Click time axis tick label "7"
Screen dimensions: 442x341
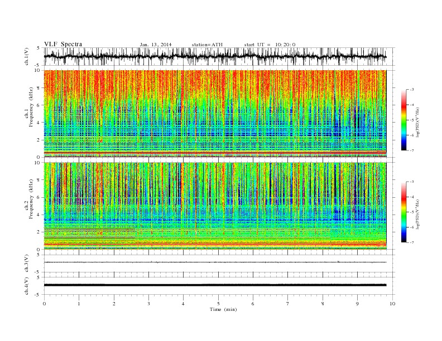click(x=288, y=304)
